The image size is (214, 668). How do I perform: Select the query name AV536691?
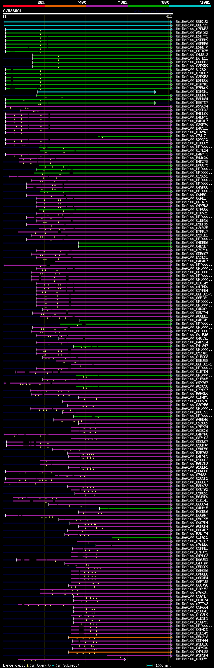(13, 11)
